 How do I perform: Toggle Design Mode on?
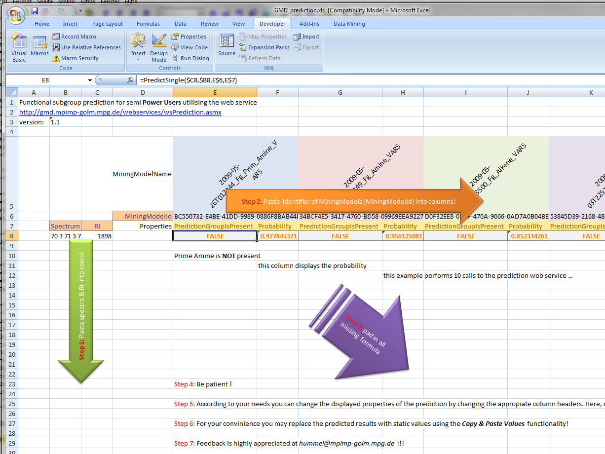click(158, 47)
